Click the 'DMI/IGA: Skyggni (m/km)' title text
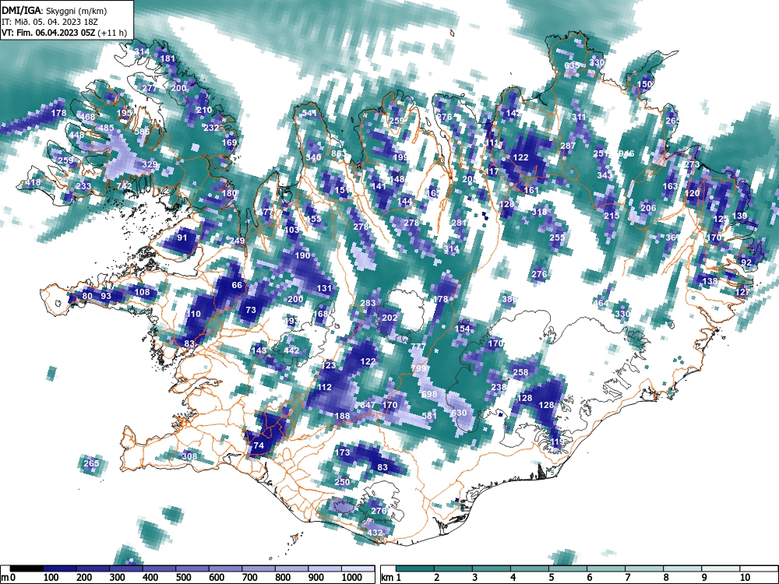Screen dimensions: 779x584 coord(55,10)
